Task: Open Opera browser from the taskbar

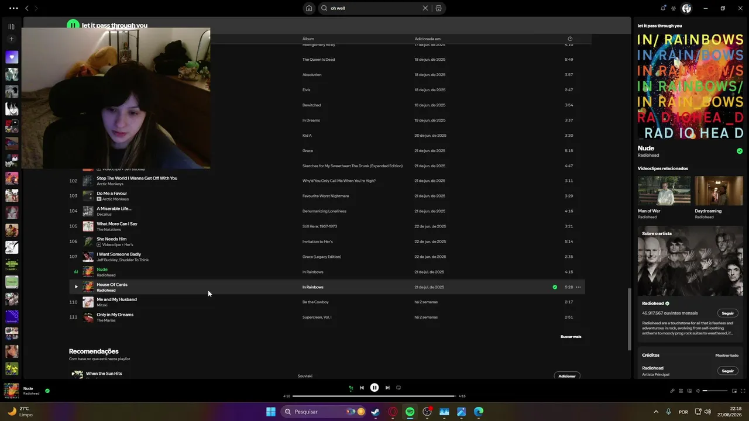Action: [393, 412]
